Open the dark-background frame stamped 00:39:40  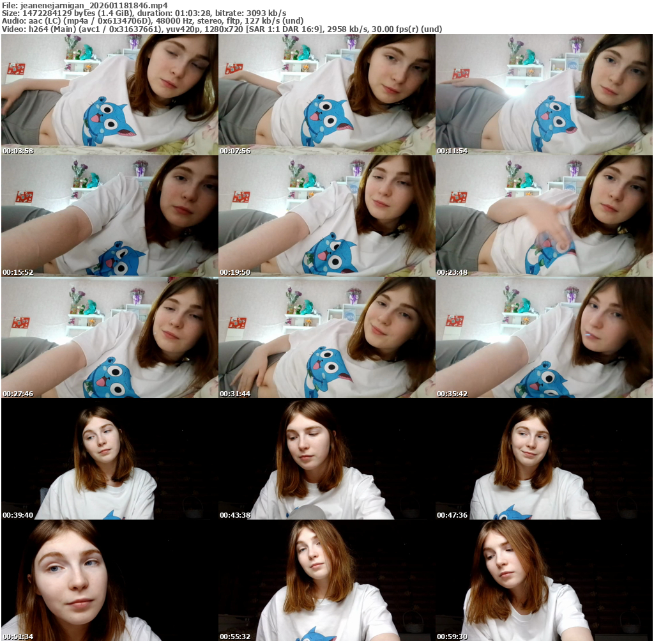coord(110,459)
